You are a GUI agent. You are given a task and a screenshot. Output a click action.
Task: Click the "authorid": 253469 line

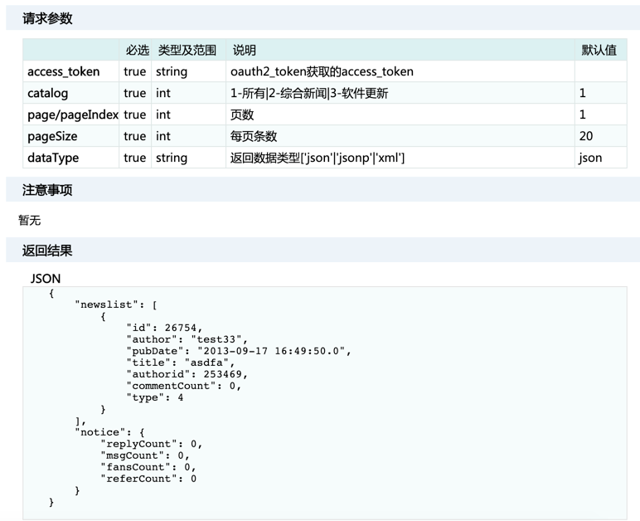point(187,374)
